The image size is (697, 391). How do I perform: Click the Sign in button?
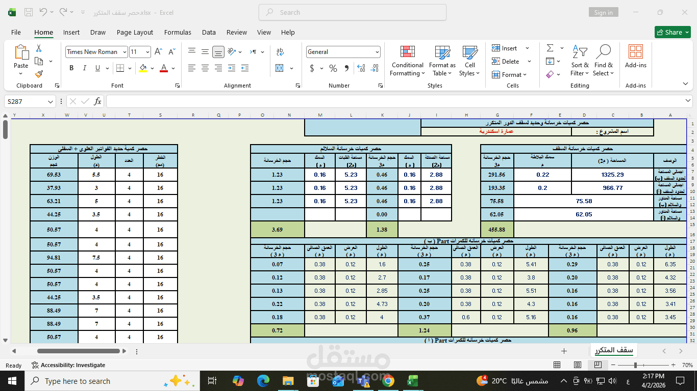[x=603, y=12]
